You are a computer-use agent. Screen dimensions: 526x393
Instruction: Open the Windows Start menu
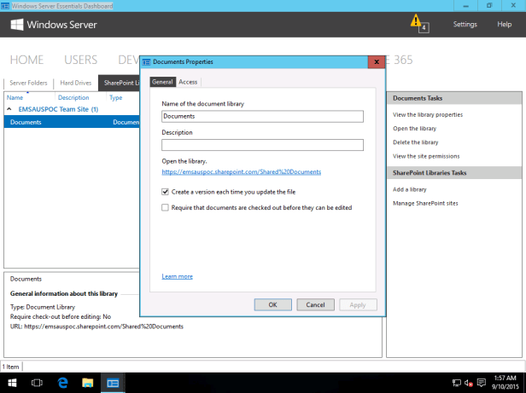click(x=12, y=383)
